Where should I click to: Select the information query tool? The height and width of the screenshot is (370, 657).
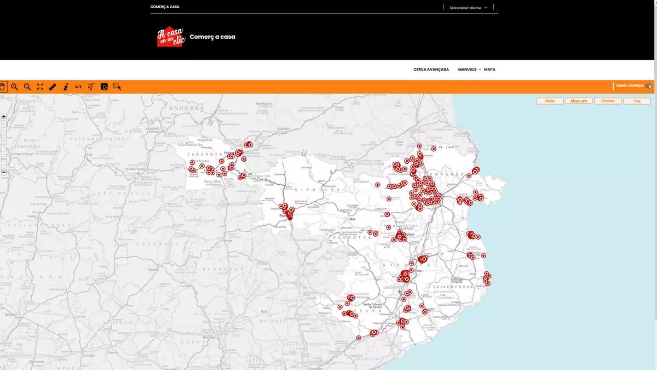coord(66,87)
